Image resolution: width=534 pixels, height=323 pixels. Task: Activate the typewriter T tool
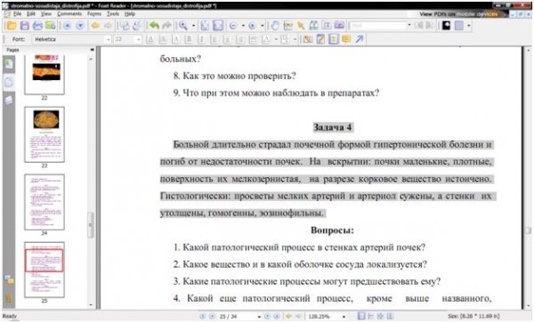pyautogui.click(x=327, y=25)
